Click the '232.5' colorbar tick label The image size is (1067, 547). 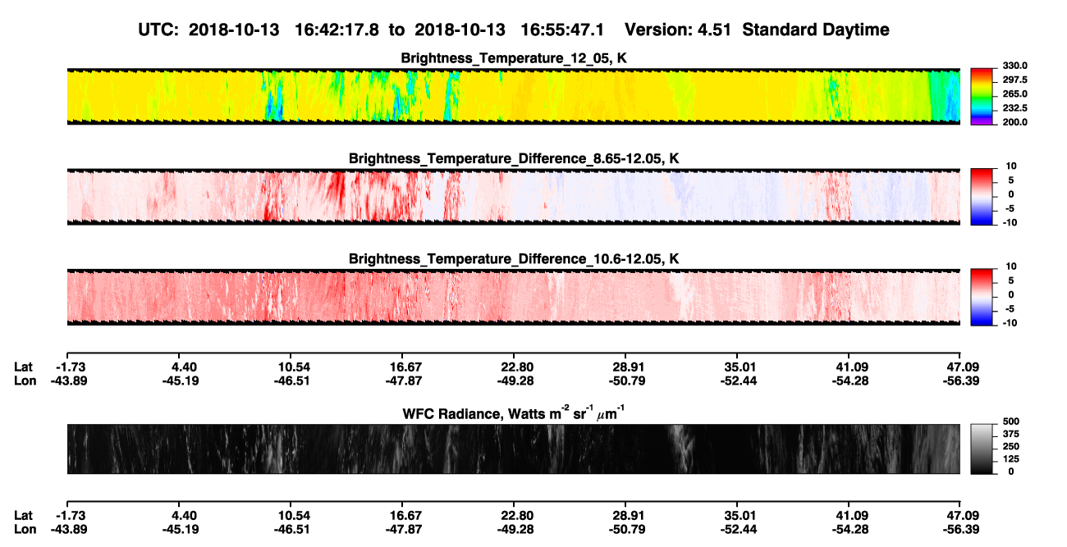[1014, 107]
